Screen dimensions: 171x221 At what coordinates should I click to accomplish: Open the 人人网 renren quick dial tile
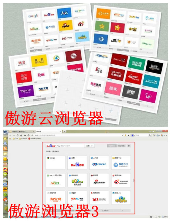[x=99, y=162]
